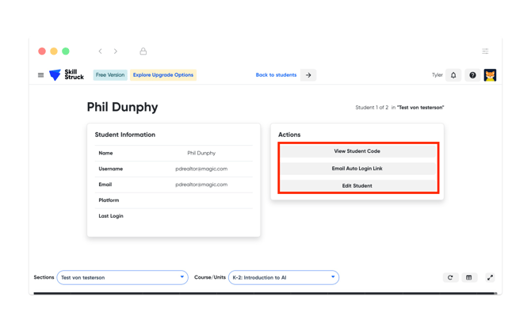Click the Edit Student button

(357, 186)
